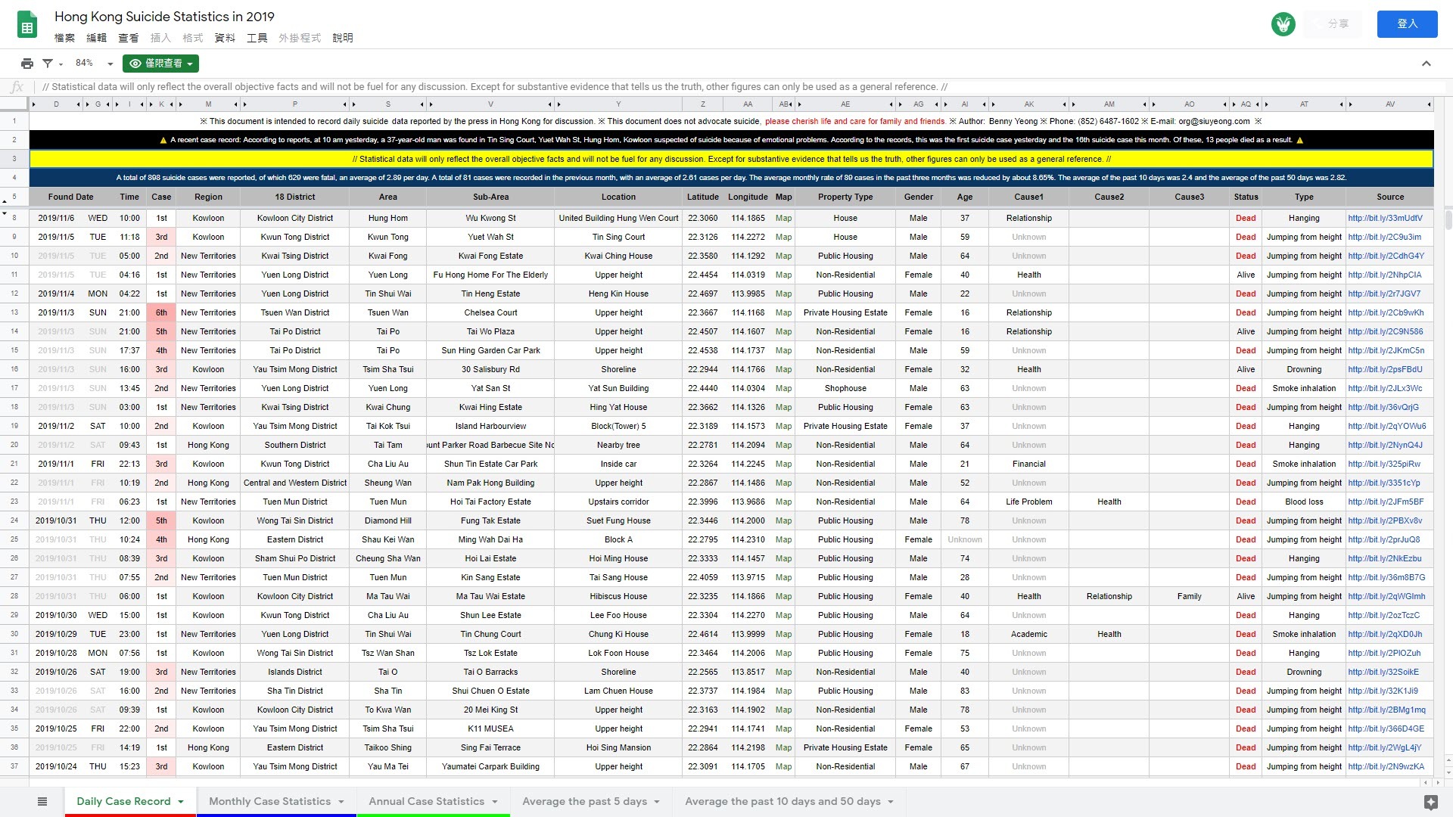Select the 'Found Date' header cell
Viewport: 1453px width, 817px height.
coord(70,197)
